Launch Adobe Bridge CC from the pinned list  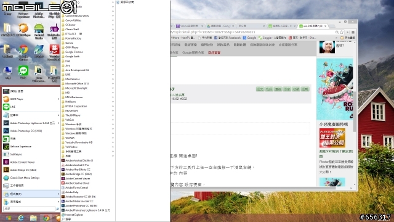point(31,170)
